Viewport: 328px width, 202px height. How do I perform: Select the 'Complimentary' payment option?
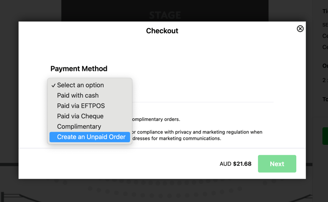coord(79,127)
